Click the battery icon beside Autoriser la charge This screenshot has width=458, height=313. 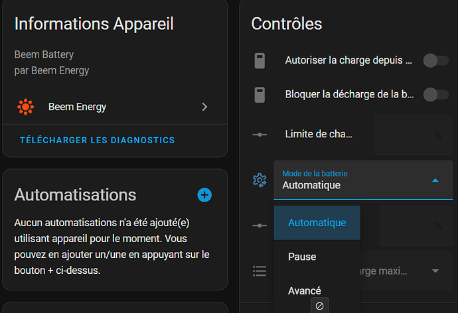click(x=260, y=60)
